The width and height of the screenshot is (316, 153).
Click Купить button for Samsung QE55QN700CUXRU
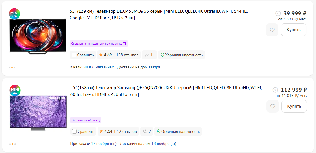click(294, 106)
